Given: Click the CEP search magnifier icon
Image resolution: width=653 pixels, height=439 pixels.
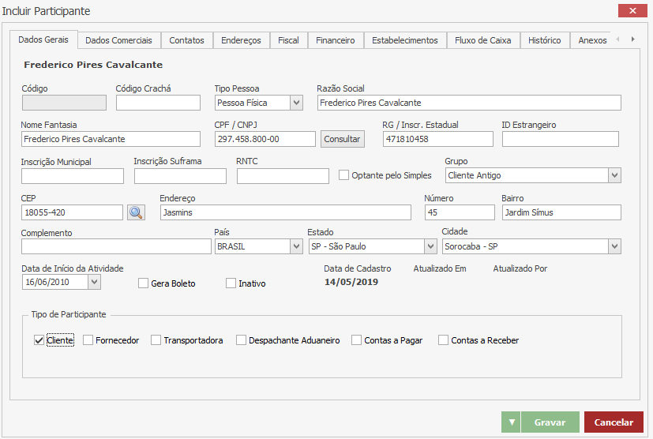Looking at the screenshot, I should 136,212.
